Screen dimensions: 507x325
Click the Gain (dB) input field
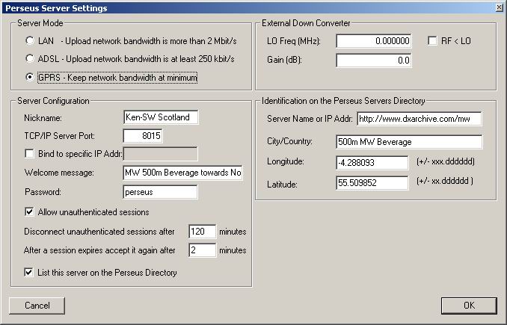coord(374,61)
